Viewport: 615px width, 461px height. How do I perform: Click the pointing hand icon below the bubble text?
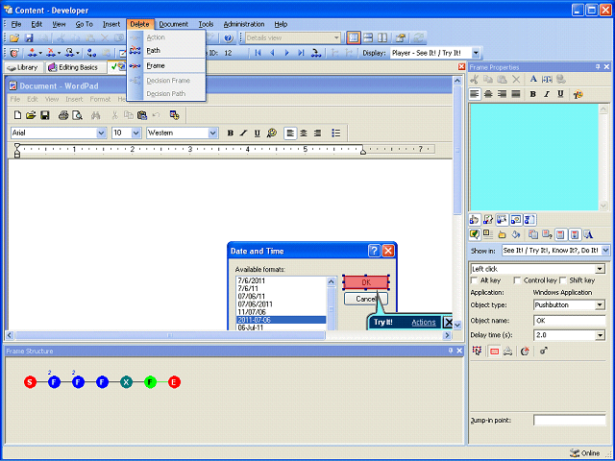(474, 220)
